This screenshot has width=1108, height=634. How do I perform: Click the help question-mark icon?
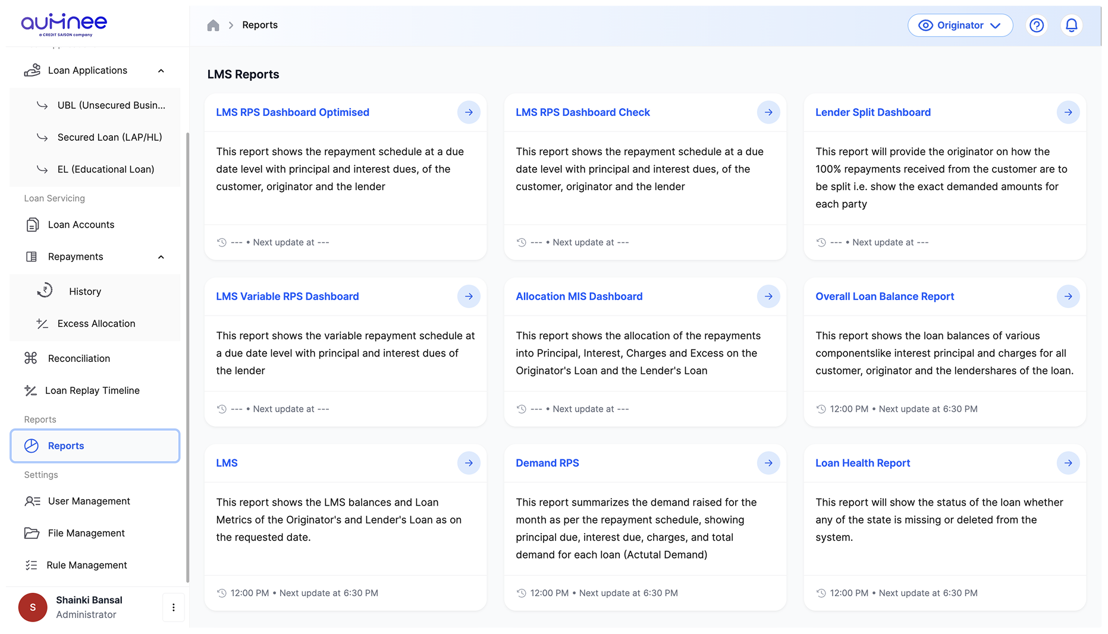1037,25
